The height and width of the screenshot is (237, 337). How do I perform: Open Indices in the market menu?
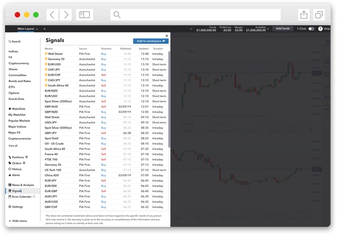(x=13, y=51)
